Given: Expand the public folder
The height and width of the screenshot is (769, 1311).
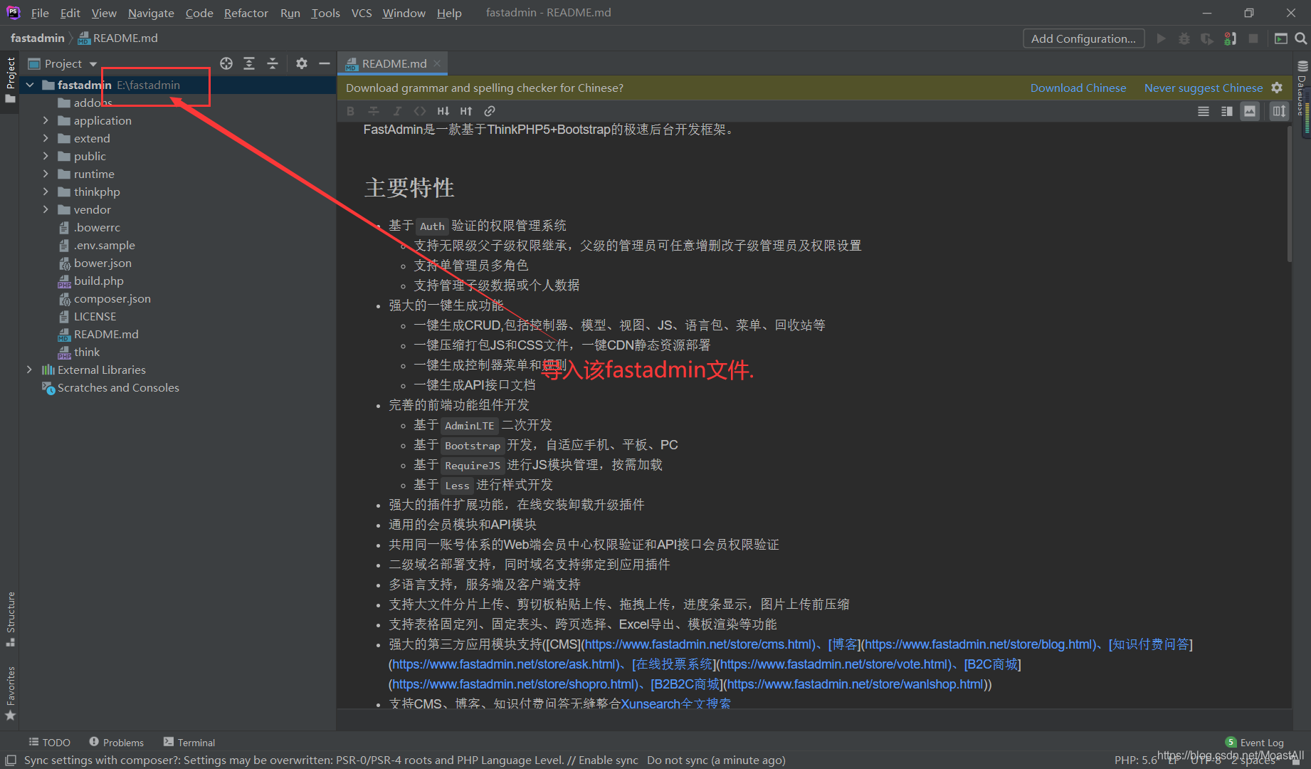Looking at the screenshot, I should (46, 156).
